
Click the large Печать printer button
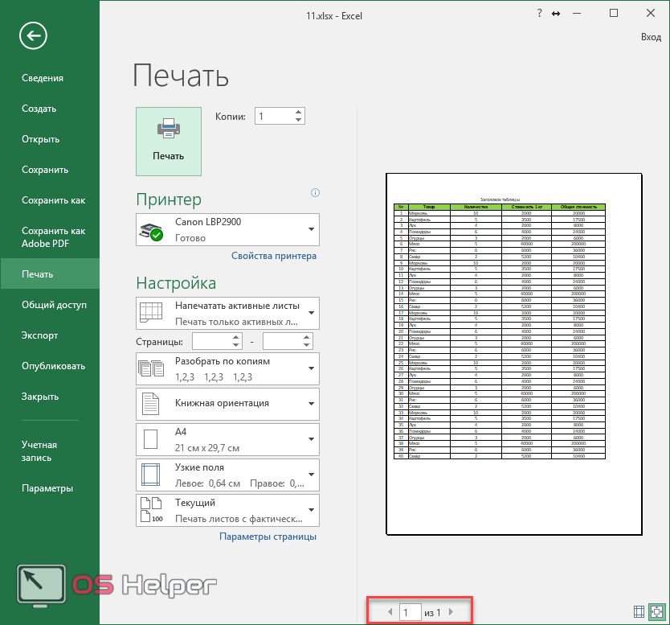[169, 141]
